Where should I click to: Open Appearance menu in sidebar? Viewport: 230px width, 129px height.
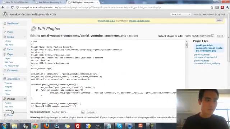click(14, 79)
